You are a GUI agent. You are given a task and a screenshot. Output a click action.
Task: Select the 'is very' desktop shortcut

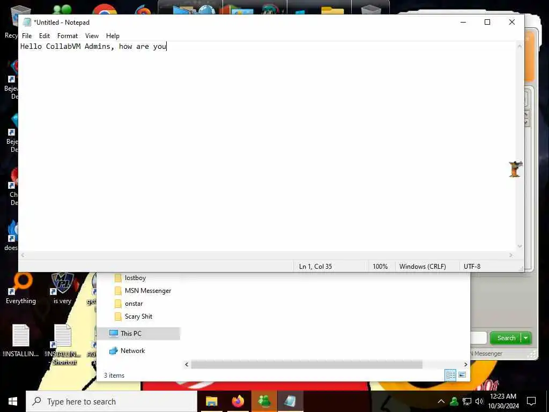[62, 288]
